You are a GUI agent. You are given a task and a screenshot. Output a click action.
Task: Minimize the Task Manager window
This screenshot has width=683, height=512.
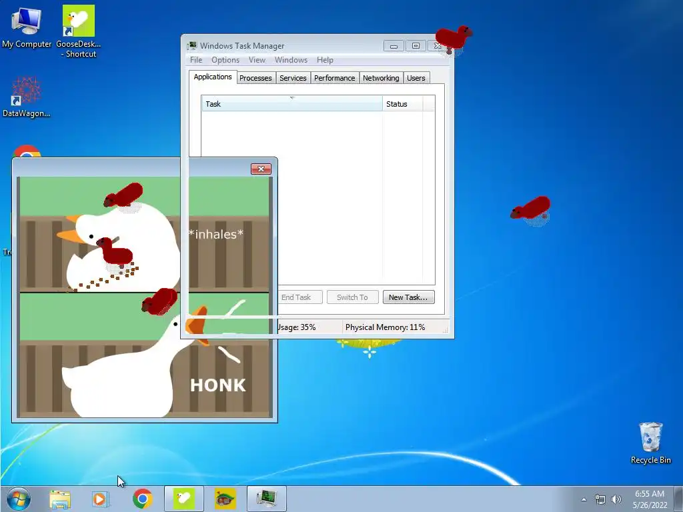[x=394, y=46]
